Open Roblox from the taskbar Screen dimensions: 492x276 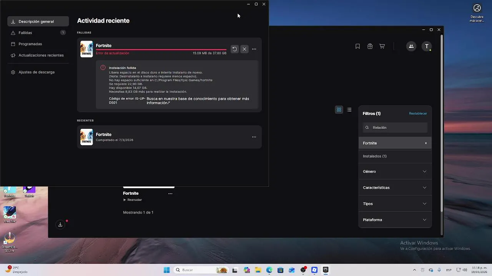pyautogui.click(x=314, y=270)
